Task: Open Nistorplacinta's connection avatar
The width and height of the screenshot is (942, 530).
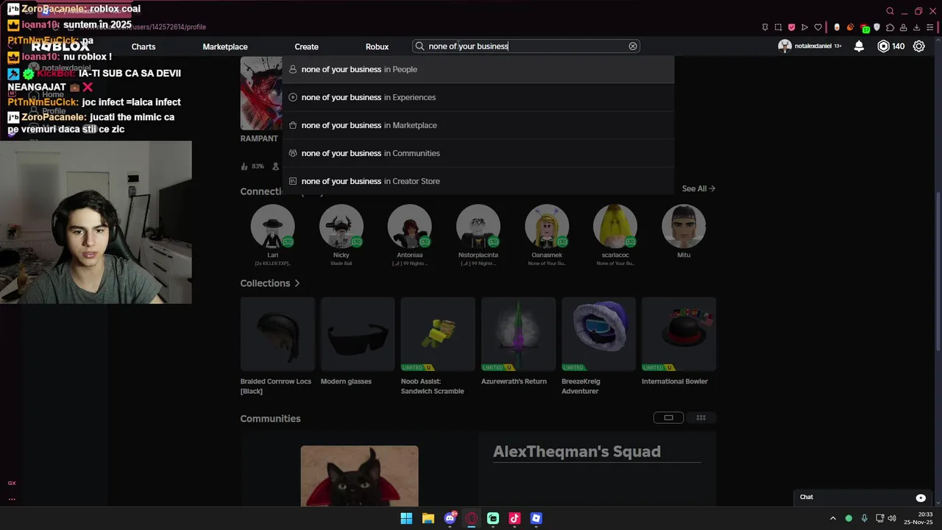Action: pos(478,227)
